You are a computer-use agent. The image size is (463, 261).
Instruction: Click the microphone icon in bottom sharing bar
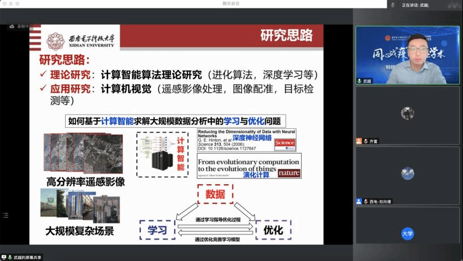point(10,257)
